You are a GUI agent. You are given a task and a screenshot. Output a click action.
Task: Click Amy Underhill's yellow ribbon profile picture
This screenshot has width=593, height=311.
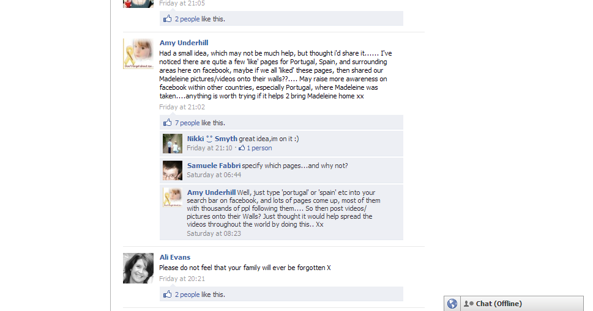tap(138, 54)
